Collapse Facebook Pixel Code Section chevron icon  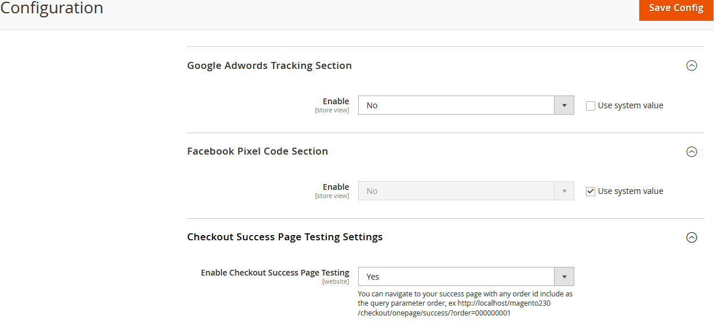click(691, 152)
